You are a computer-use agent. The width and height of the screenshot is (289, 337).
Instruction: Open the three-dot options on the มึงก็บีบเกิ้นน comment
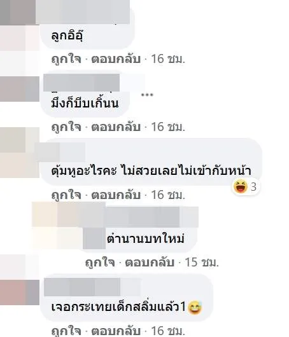point(147,95)
